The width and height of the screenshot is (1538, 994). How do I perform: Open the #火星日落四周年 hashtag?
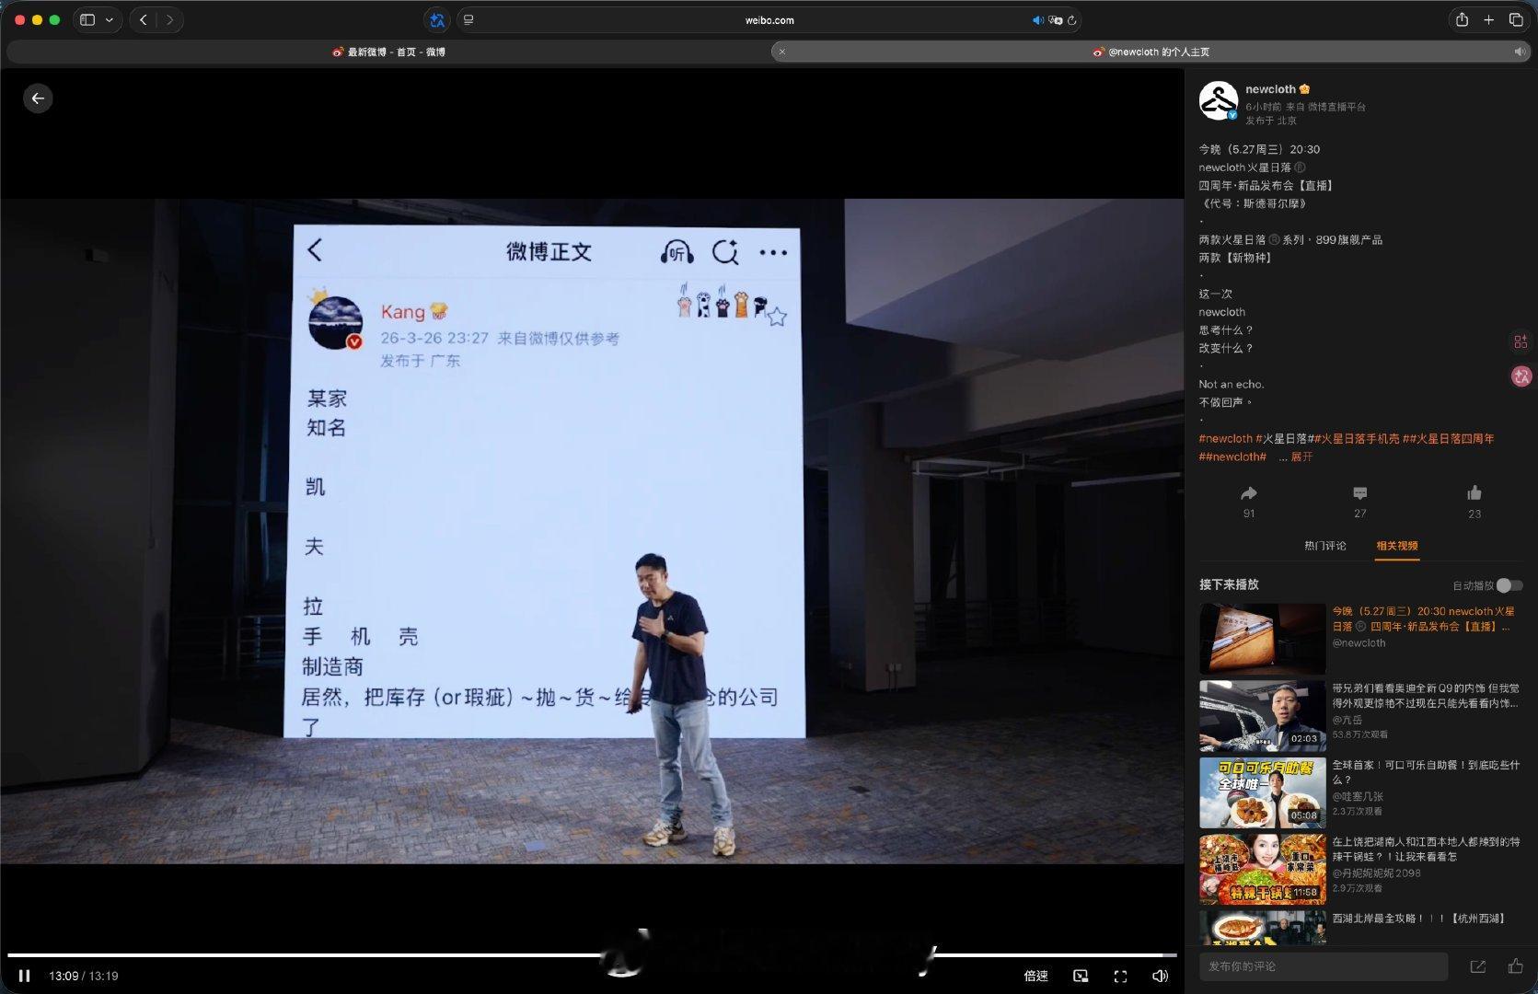(1451, 439)
